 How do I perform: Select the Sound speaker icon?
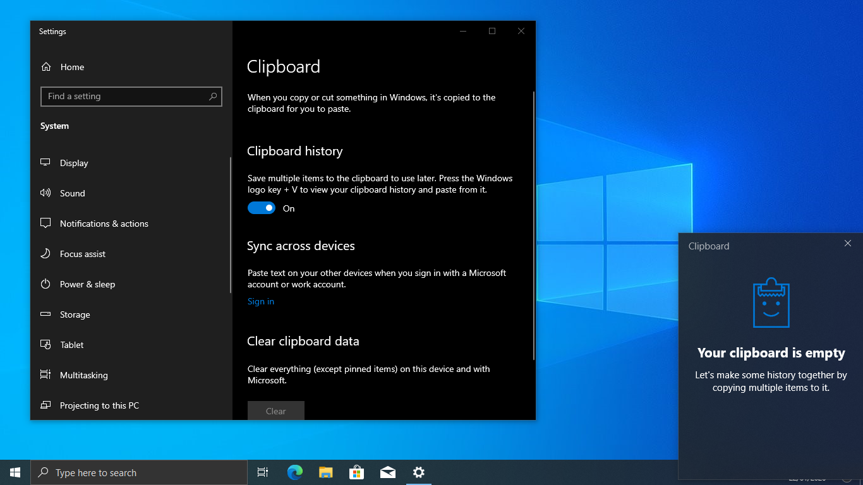tap(45, 193)
